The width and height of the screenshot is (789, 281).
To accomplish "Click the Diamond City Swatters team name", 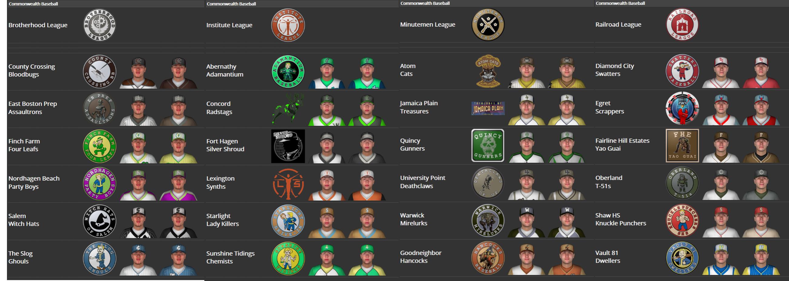I will (615, 70).
